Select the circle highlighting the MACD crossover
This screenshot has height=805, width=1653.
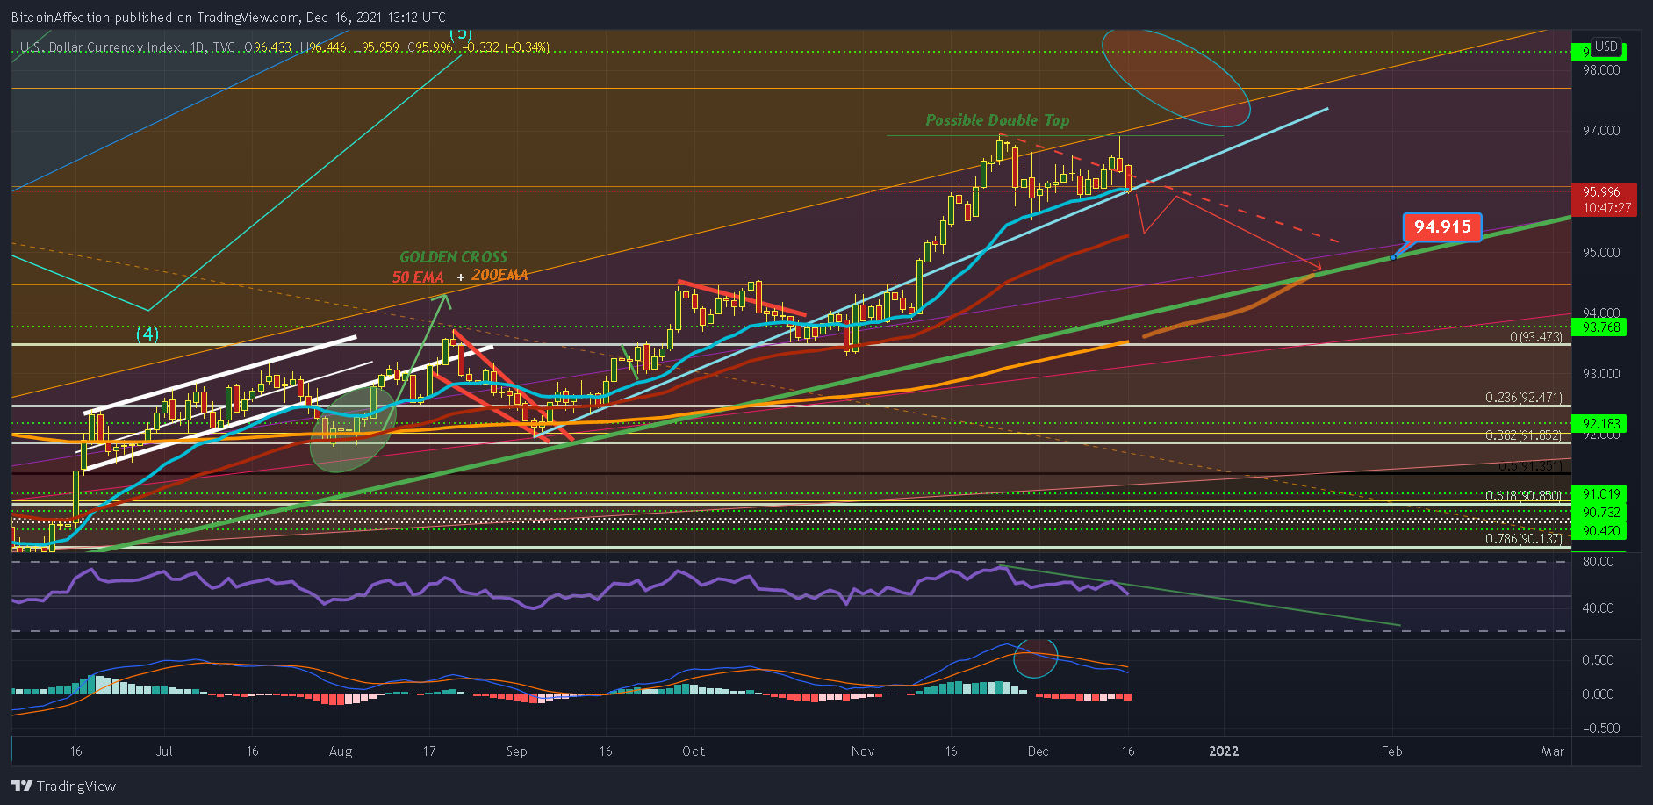pyautogui.click(x=1036, y=657)
